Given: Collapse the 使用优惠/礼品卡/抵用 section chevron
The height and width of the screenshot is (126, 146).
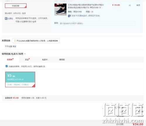Looking at the screenshot, I should tap(25, 54).
